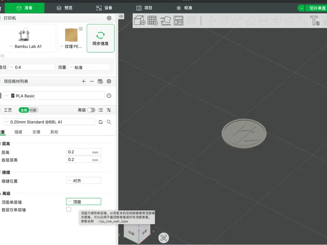Image resolution: width=327 pixels, height=245 pixels.
Task: Select the Lay on face tool
Action: pos(250,21)
